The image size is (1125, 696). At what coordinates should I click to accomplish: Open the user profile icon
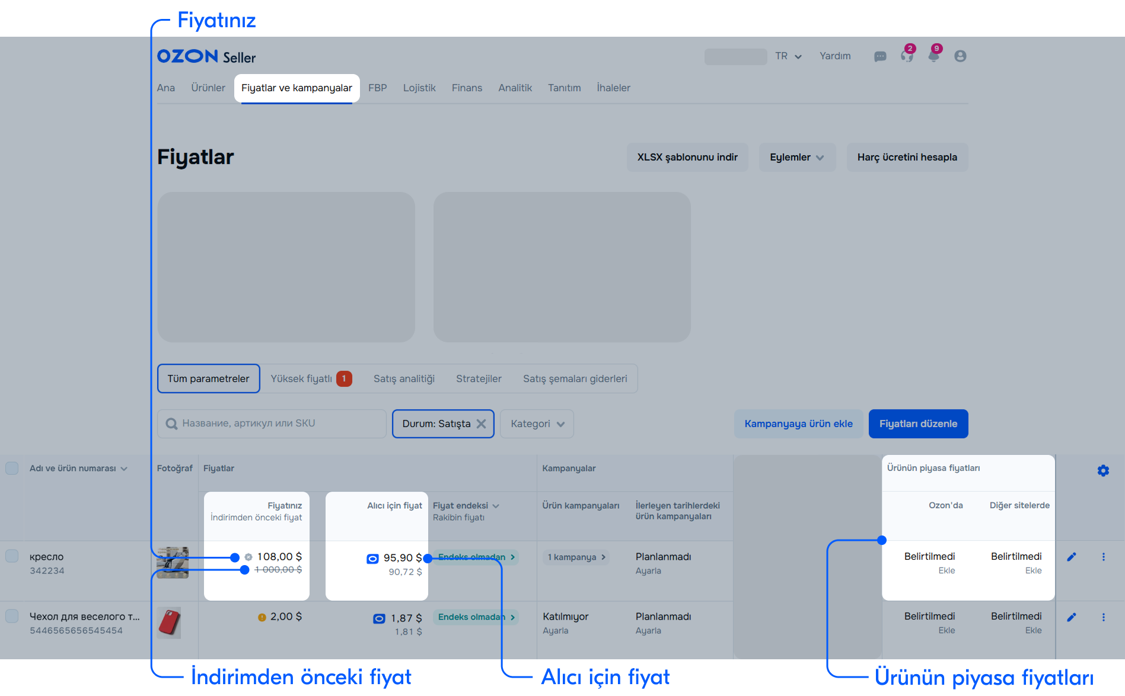960,56
